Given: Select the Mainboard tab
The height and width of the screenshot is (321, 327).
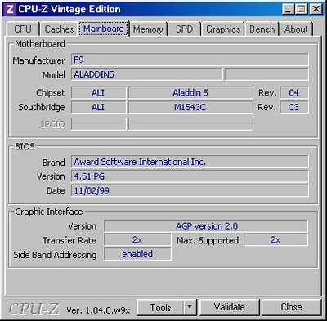Looking at the screenshot, I should pyautogui.click(x=104, y=29).
